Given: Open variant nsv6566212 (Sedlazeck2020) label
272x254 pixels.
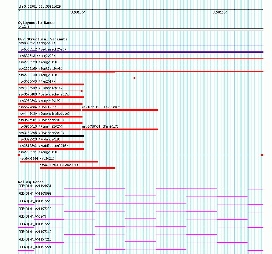Looking at the screenshot, I should click(x=42, y=49).
